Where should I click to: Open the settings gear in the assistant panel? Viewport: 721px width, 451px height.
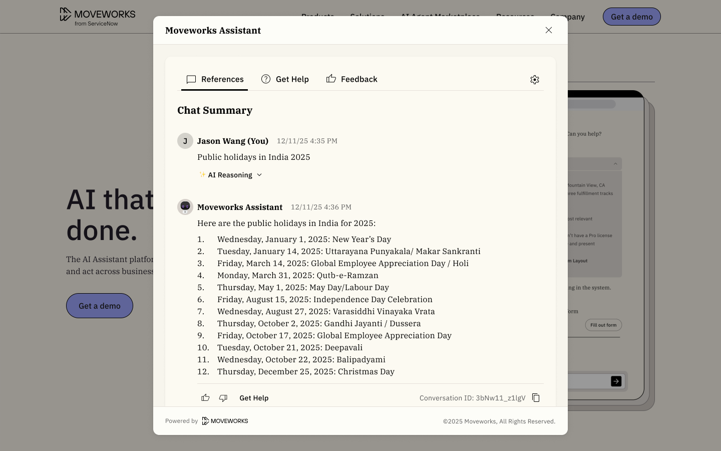(535, 80)
